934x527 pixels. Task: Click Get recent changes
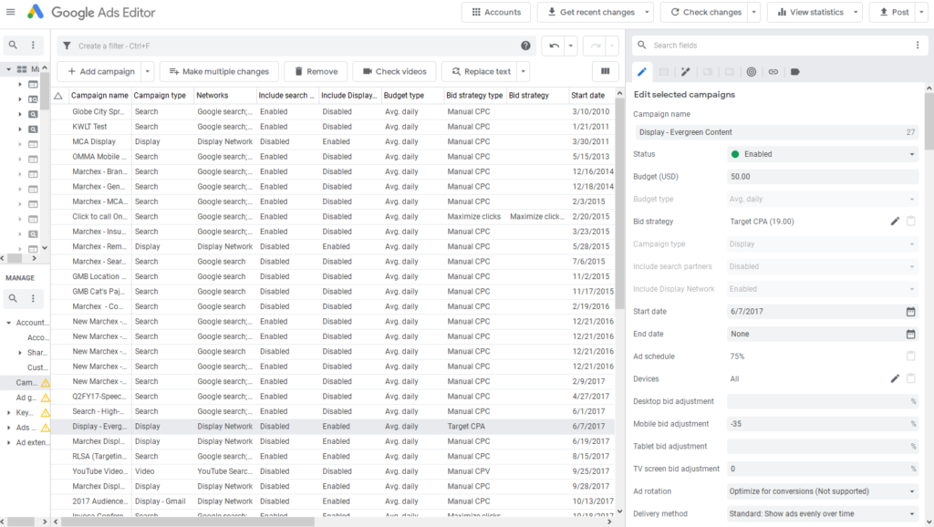[590, 12]
